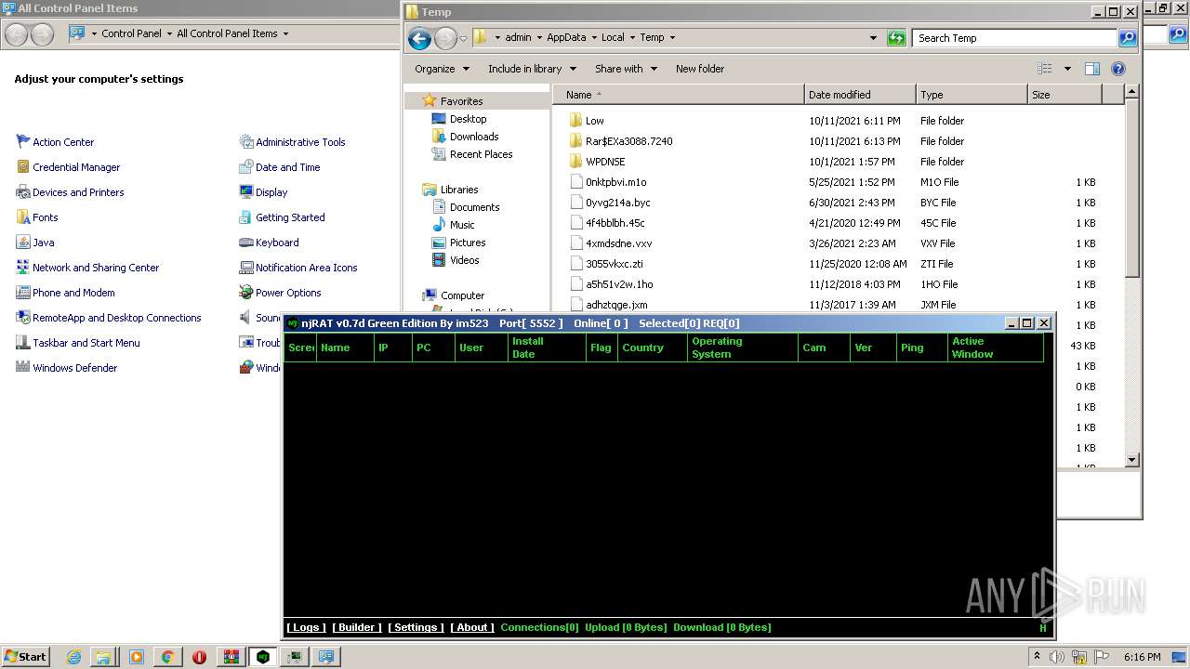Open Administrative Tools in Control Panel
This screenshot has width=1190, height=669.
point(292,142)
